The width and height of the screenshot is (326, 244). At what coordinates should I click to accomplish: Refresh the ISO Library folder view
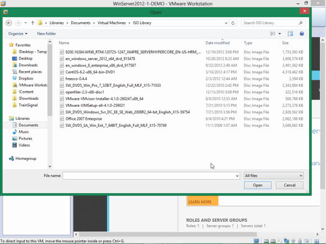pyautogui.click(x=233, y=23)
